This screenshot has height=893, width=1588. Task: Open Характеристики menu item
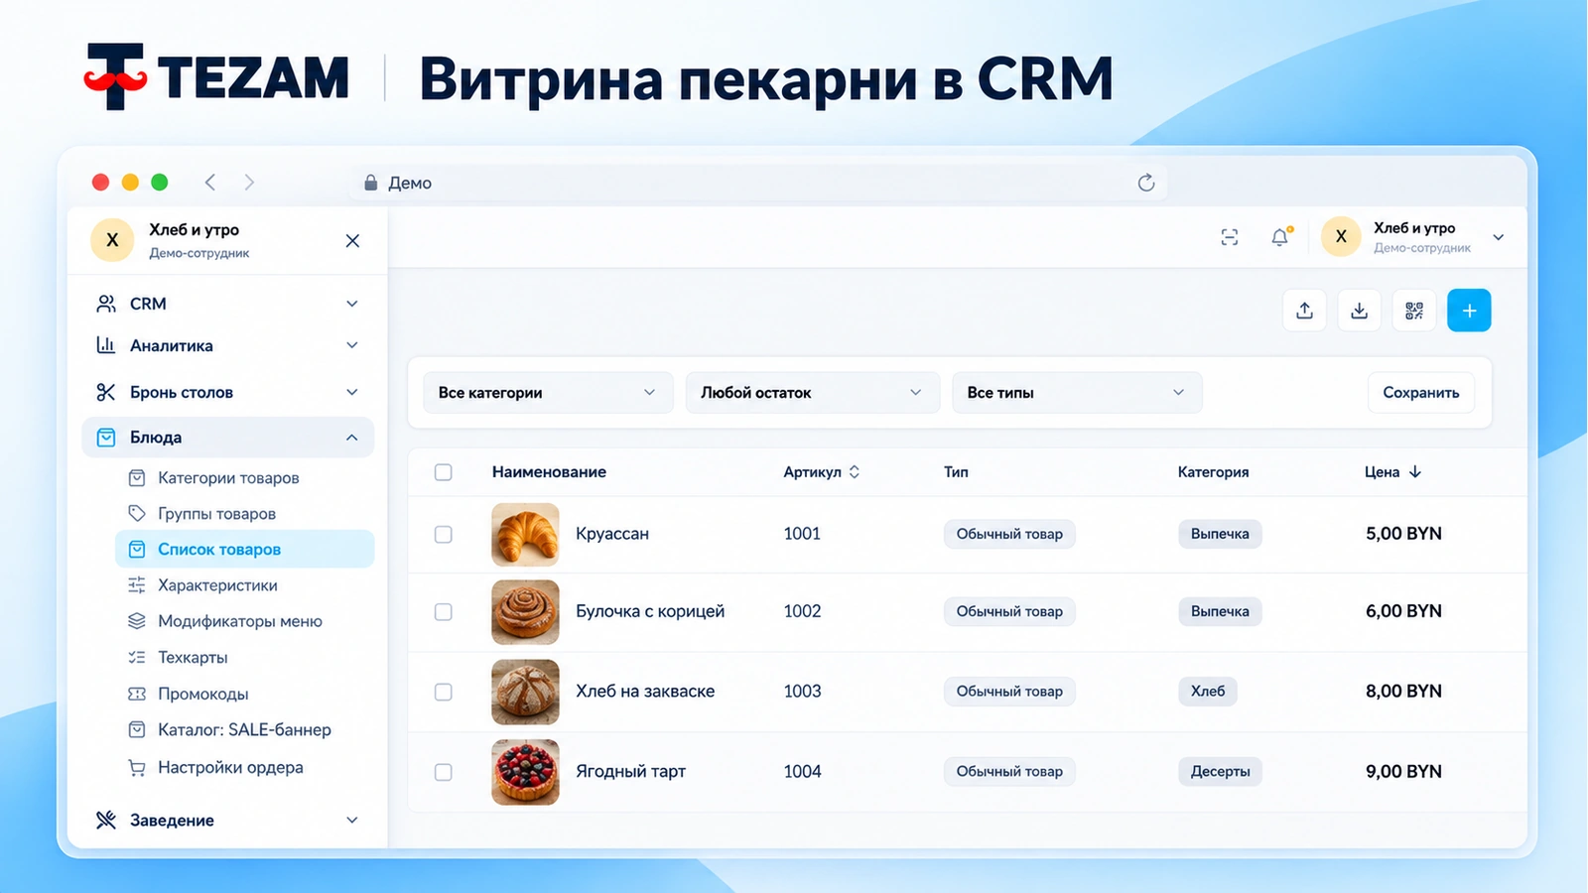[244, 585]
